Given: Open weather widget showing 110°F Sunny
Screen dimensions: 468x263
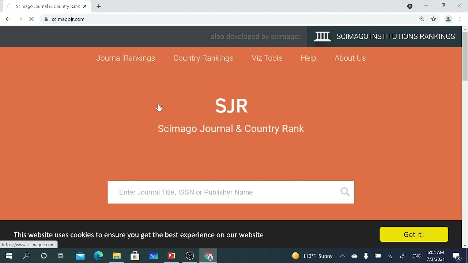Looking at the screenshot, I should pyautogui.click(x=312, y=256).
